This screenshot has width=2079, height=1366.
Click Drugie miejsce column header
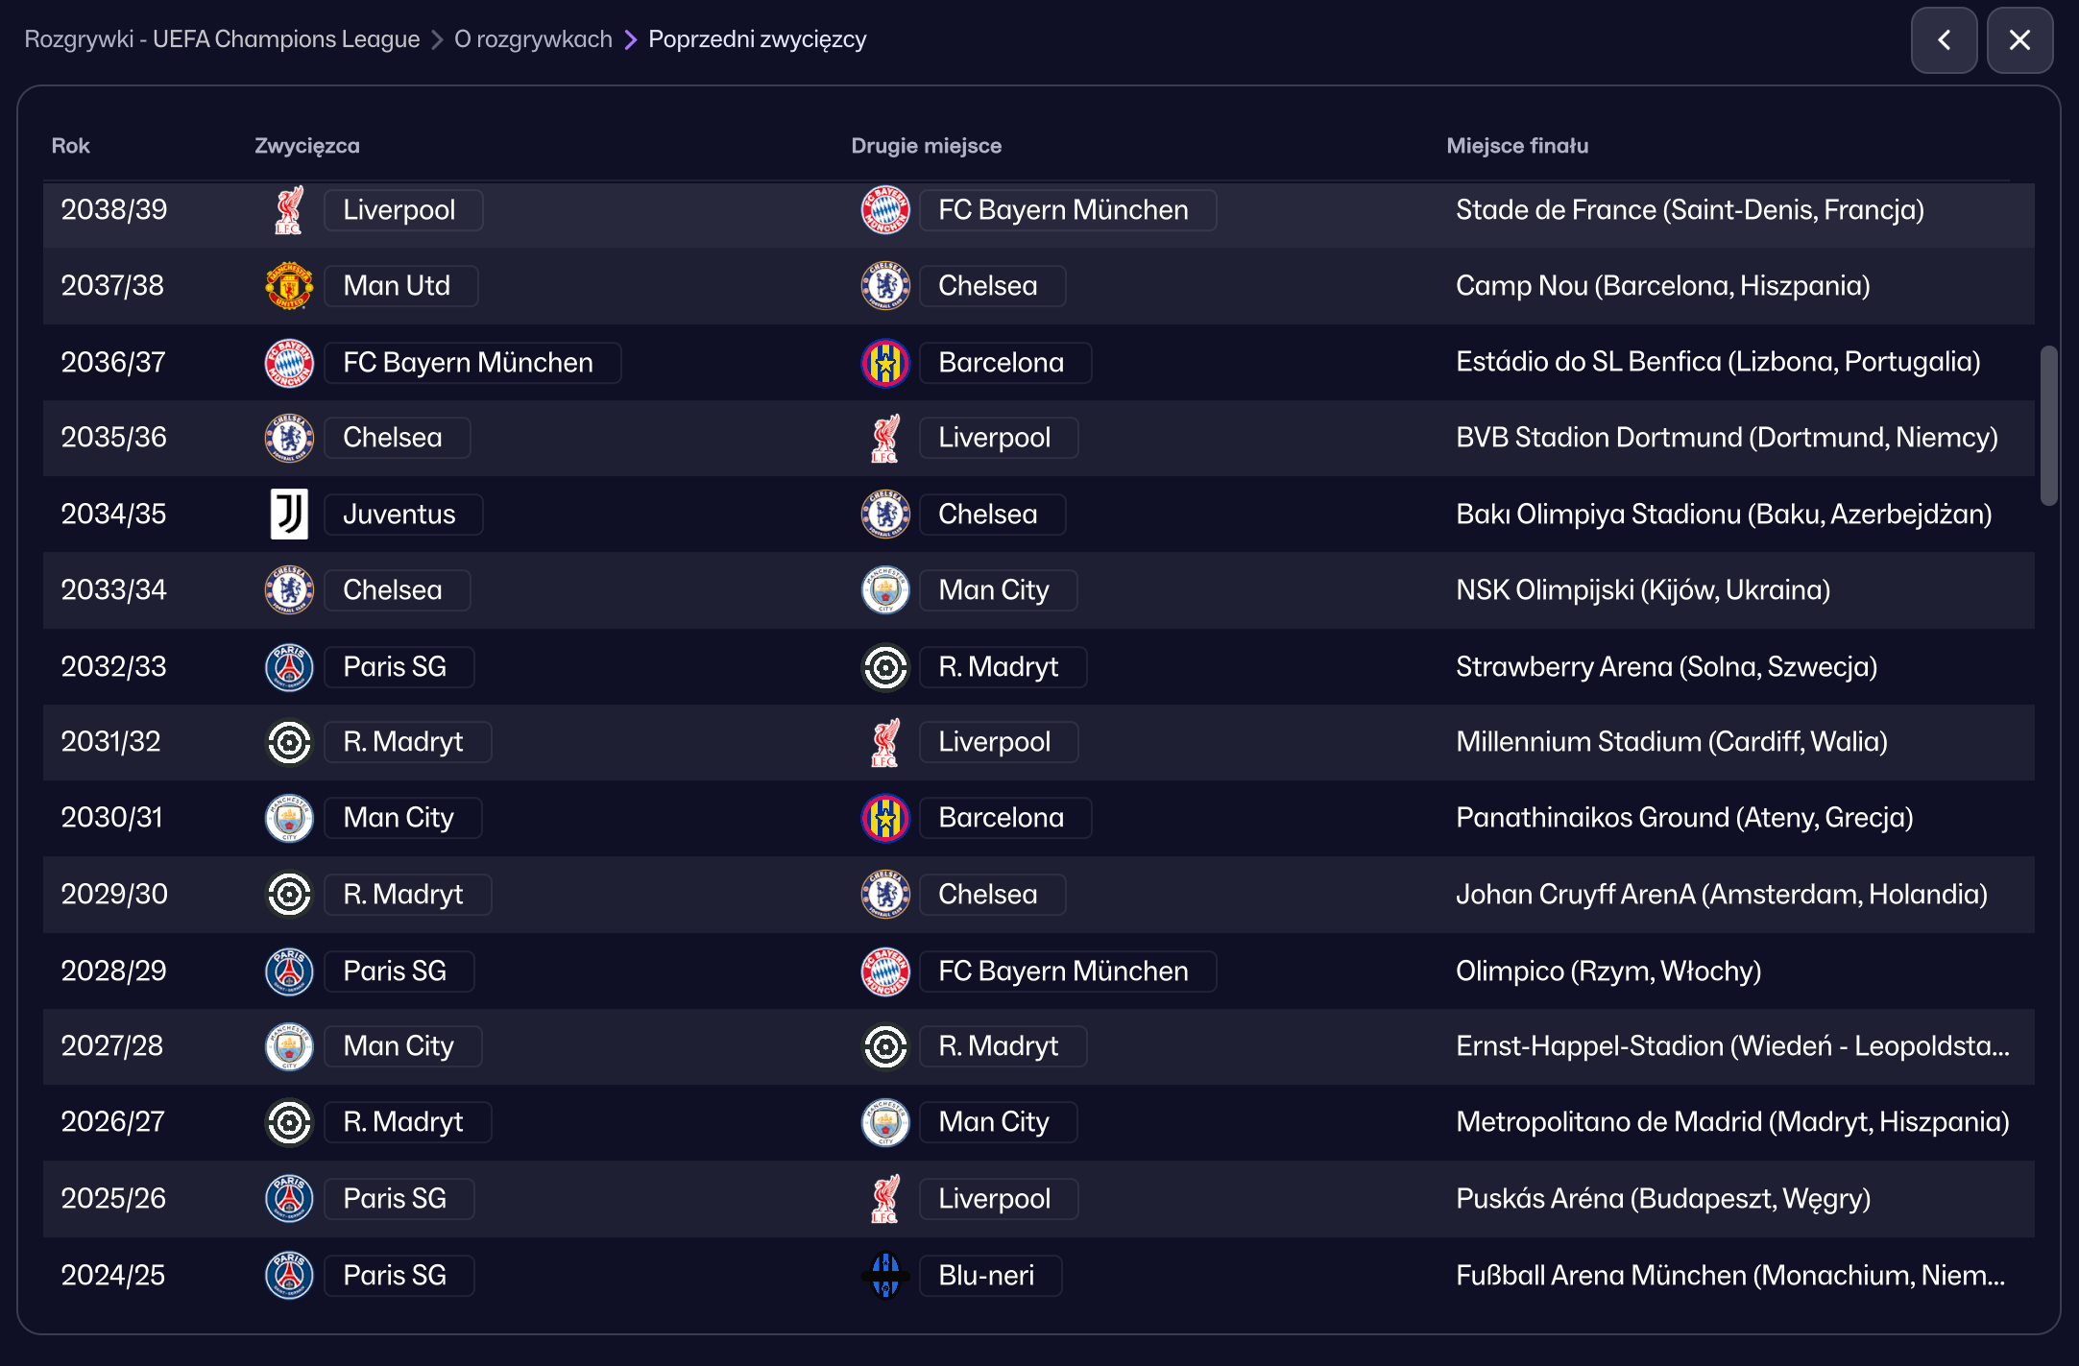pos(926,146)
